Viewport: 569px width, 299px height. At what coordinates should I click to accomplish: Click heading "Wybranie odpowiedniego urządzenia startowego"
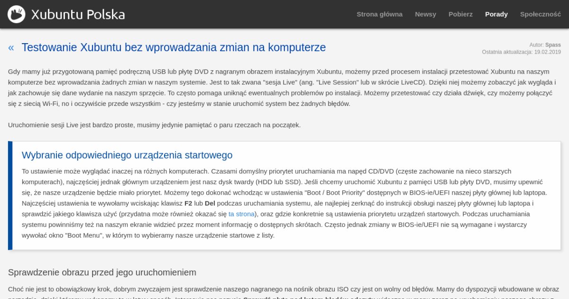point(127,155)
